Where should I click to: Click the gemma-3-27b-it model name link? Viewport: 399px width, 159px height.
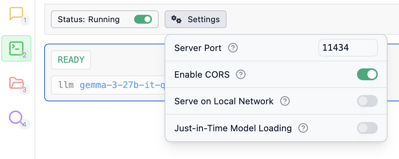122,85
